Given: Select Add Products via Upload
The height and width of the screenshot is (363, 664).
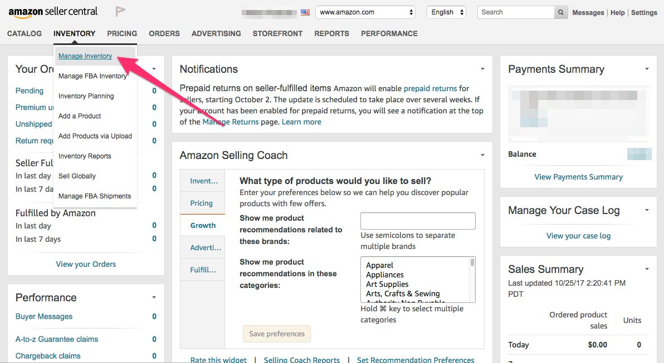Looking at the screenshot, I should click(x=95, y=136).
